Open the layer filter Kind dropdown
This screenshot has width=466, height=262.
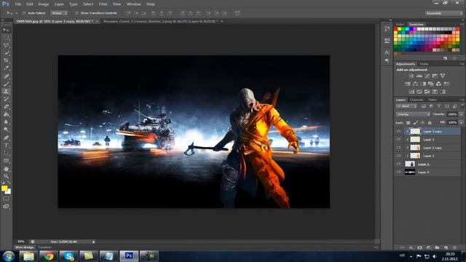pyautogui.click(x=406, y=106)
